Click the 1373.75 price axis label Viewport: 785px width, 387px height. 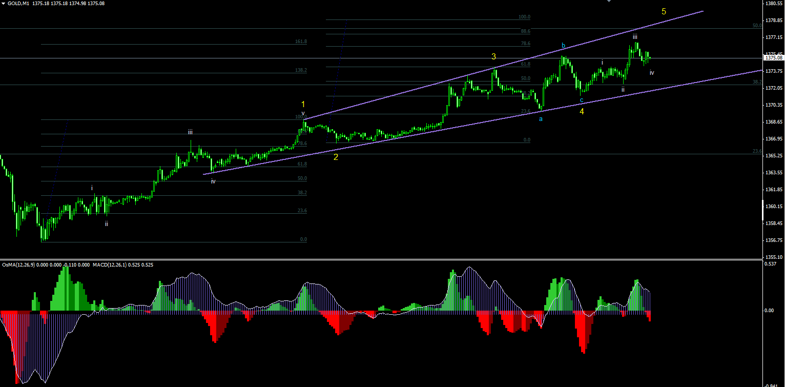773,71
